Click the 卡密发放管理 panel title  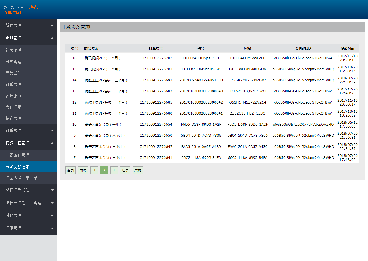[x=76, y=27]
